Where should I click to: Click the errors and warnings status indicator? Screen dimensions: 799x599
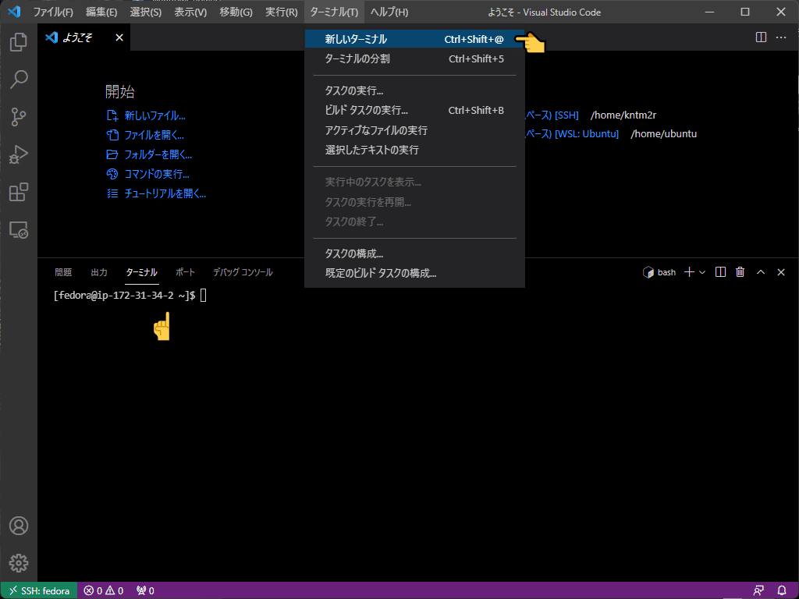coord(104,590)
